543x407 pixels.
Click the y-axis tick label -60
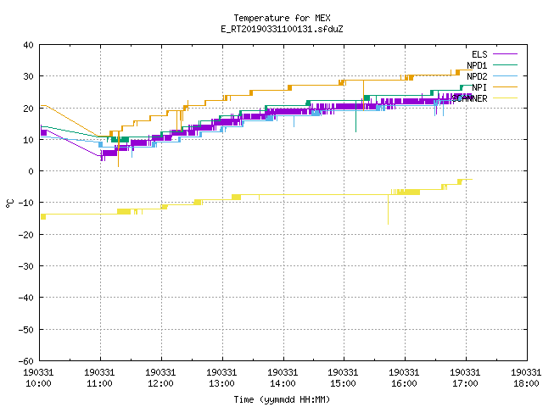click(x=26, y=361)
